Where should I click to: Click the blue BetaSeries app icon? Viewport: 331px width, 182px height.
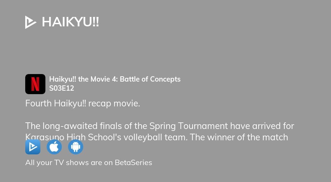33,147
